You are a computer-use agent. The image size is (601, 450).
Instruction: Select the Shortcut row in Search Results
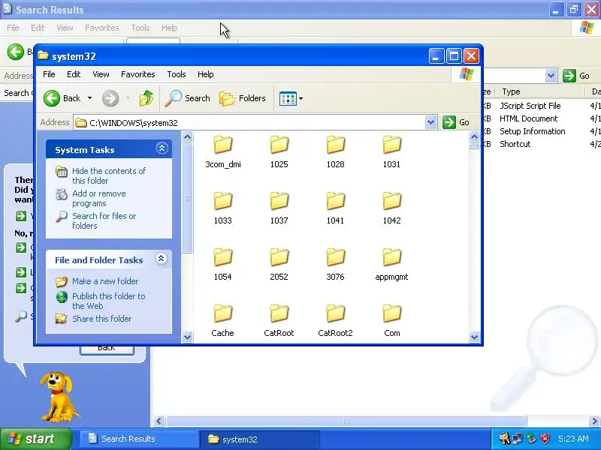point(515,144)
